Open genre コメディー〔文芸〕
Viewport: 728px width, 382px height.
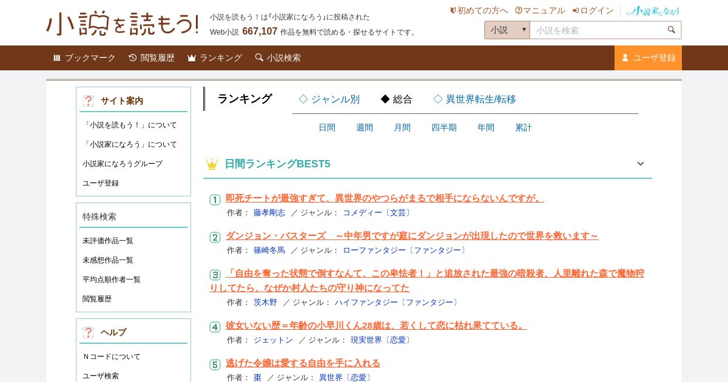378,213
